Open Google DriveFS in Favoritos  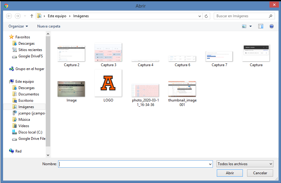click(30, 56)
